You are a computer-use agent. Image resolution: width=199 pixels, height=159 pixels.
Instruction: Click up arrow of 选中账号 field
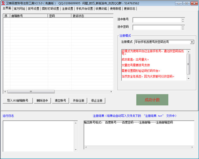click(x=183, y=19)
